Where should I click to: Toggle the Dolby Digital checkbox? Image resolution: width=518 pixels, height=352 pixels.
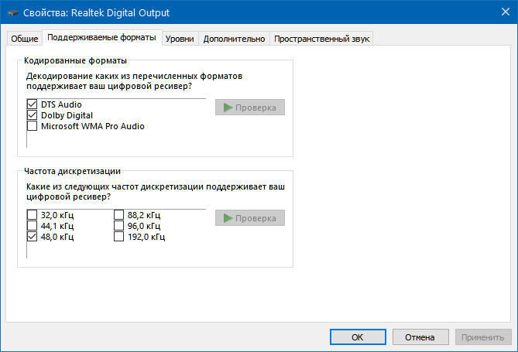pos(32,115)
